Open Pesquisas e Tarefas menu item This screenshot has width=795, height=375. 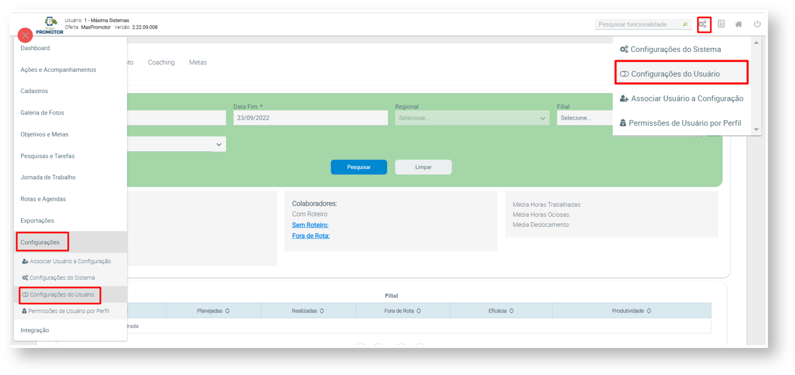(x=71, y=156)
